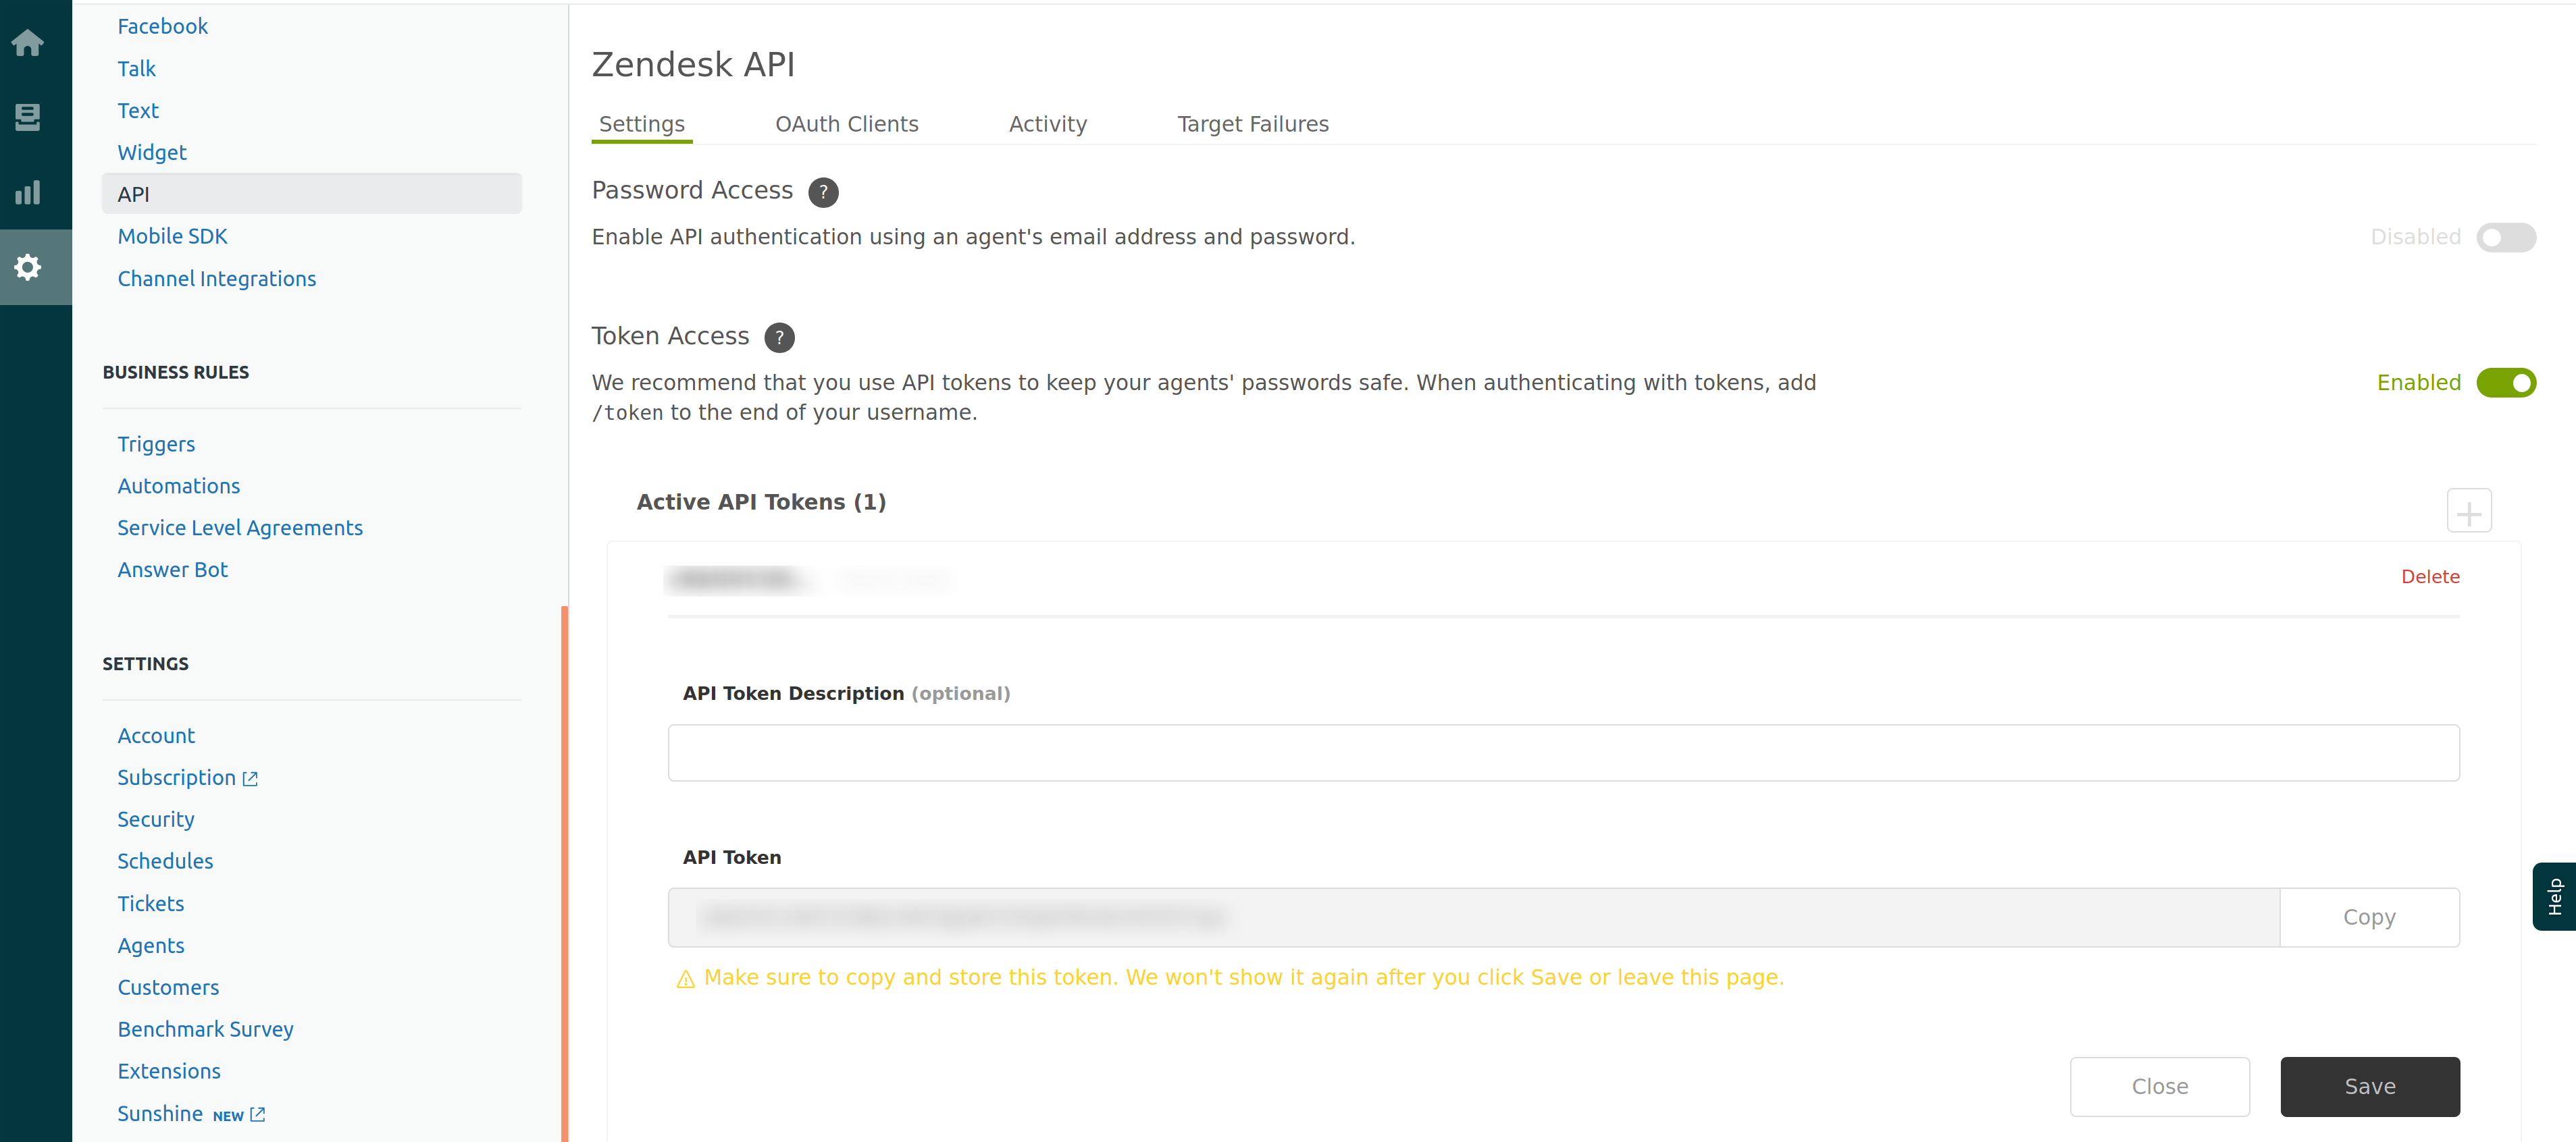Screen dimensions: 2576x1142
Task: Click the API Token value field
Action: tap(1473, 917)
